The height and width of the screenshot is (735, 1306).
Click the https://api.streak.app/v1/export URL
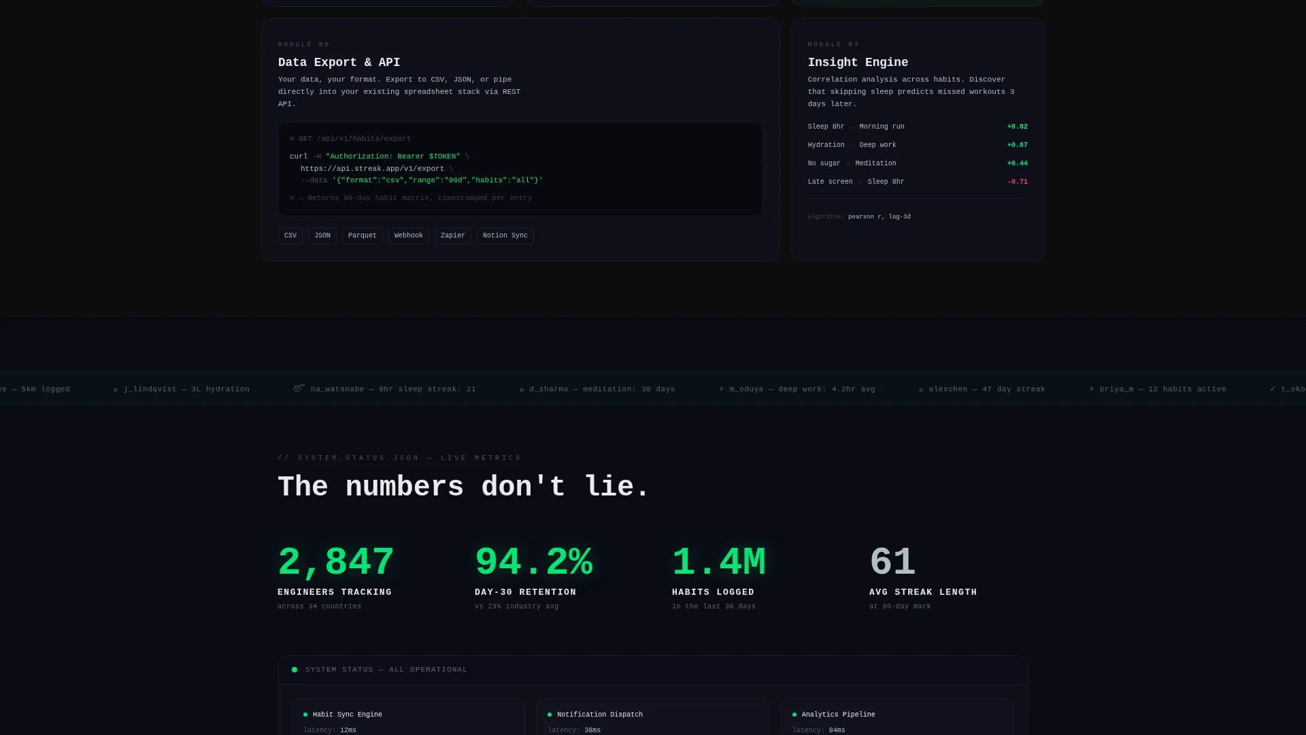[372, 169]
